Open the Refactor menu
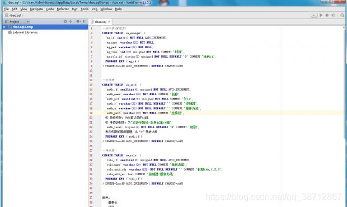347x207 pixels. coord(63,9)
